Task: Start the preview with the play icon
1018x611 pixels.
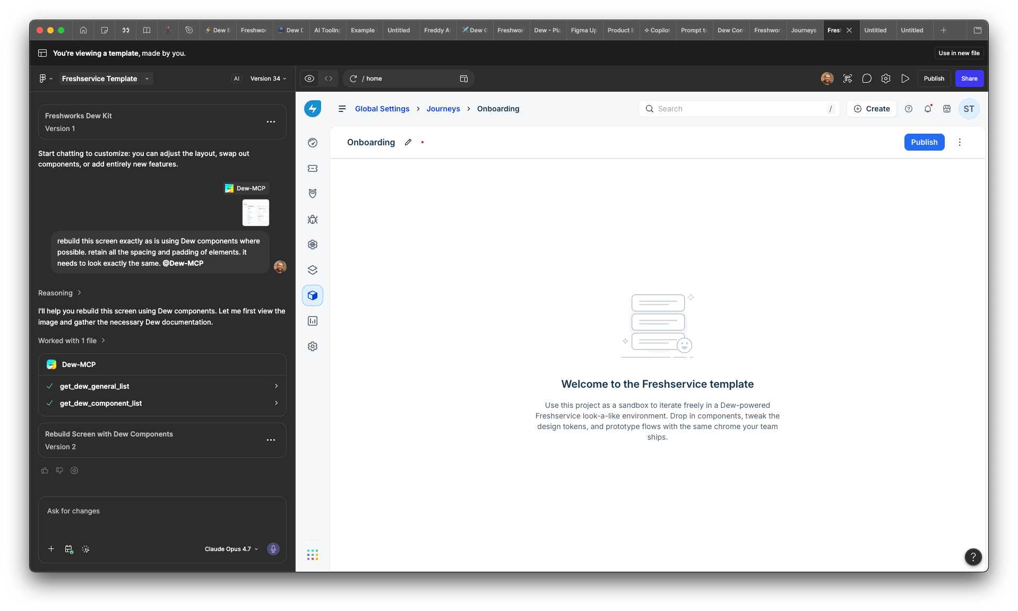Action: coord(905,78)
